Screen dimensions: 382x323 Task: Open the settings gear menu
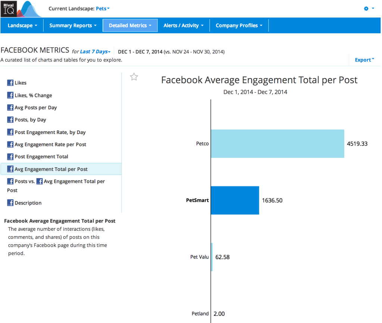(366, 9)
